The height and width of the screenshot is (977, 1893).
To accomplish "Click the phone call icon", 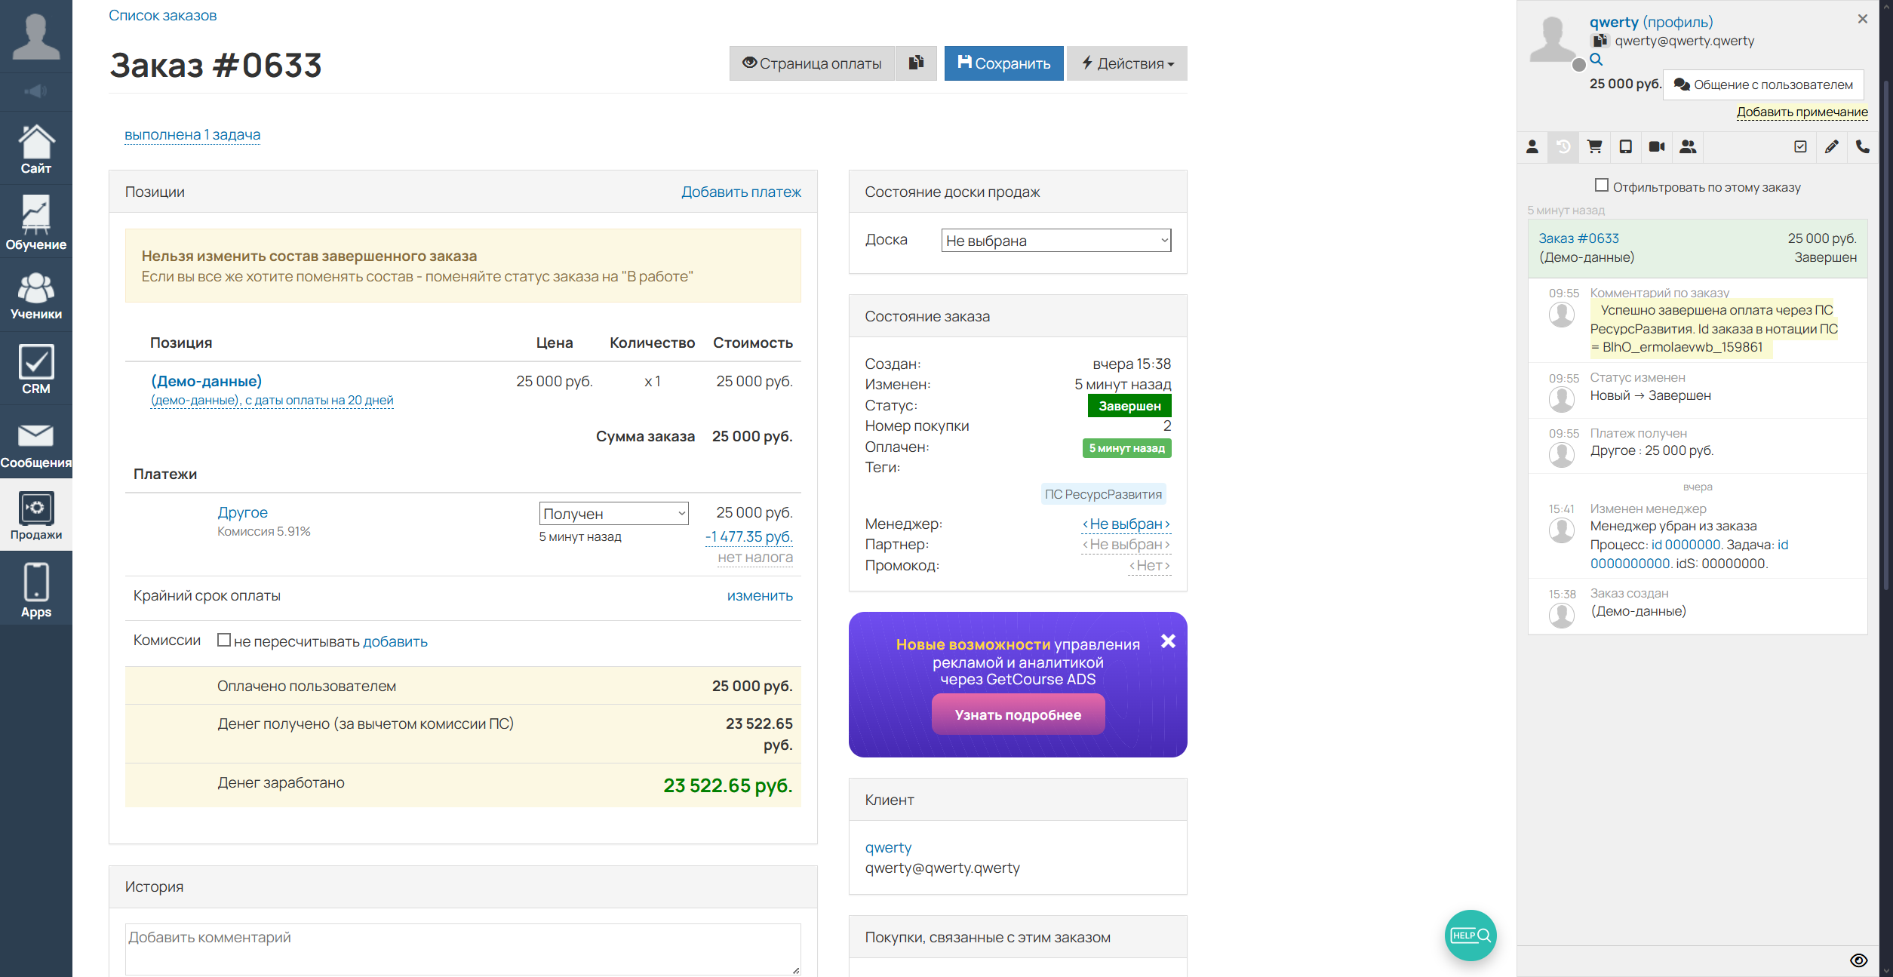I will pos(1862,146).
